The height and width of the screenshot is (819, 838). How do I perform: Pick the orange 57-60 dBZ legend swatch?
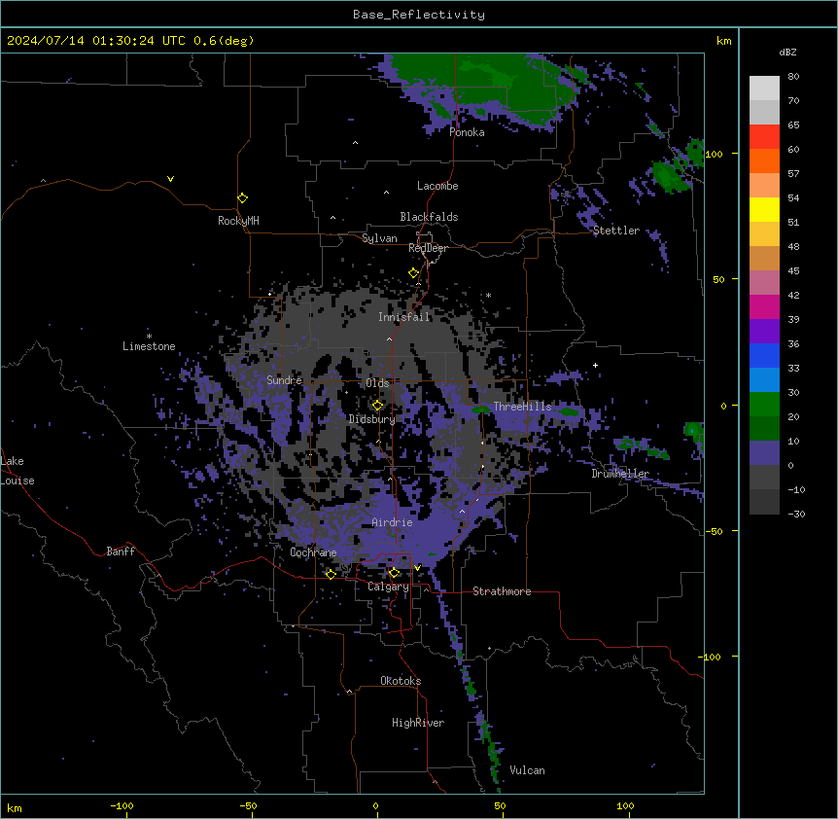764,160
